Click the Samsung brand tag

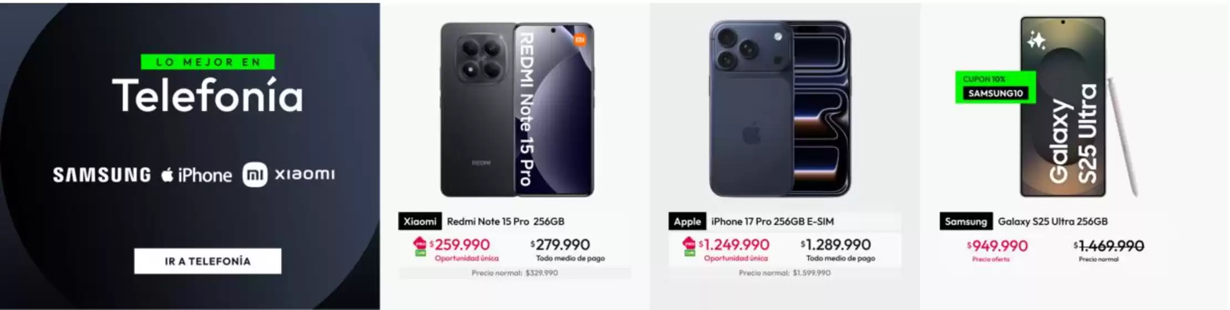coord(965,221)
